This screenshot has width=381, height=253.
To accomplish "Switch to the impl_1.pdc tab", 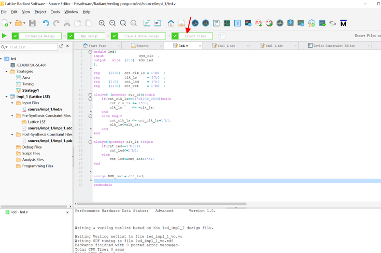I will 274,46.
